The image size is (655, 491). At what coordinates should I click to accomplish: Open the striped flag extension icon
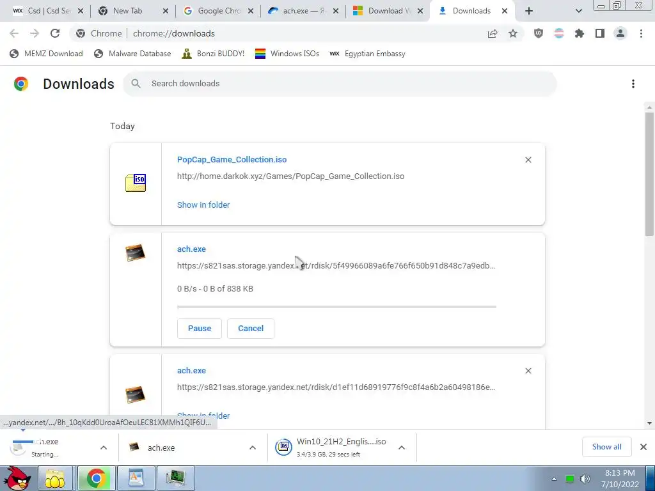tap(559, 33)
